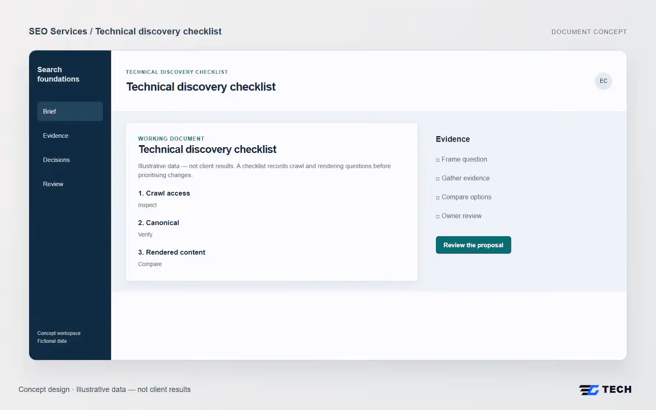The height and width of the screenshot is (410, 656).
Task: Mark the Compare options checkbox
Action: (x=438, y=198)
